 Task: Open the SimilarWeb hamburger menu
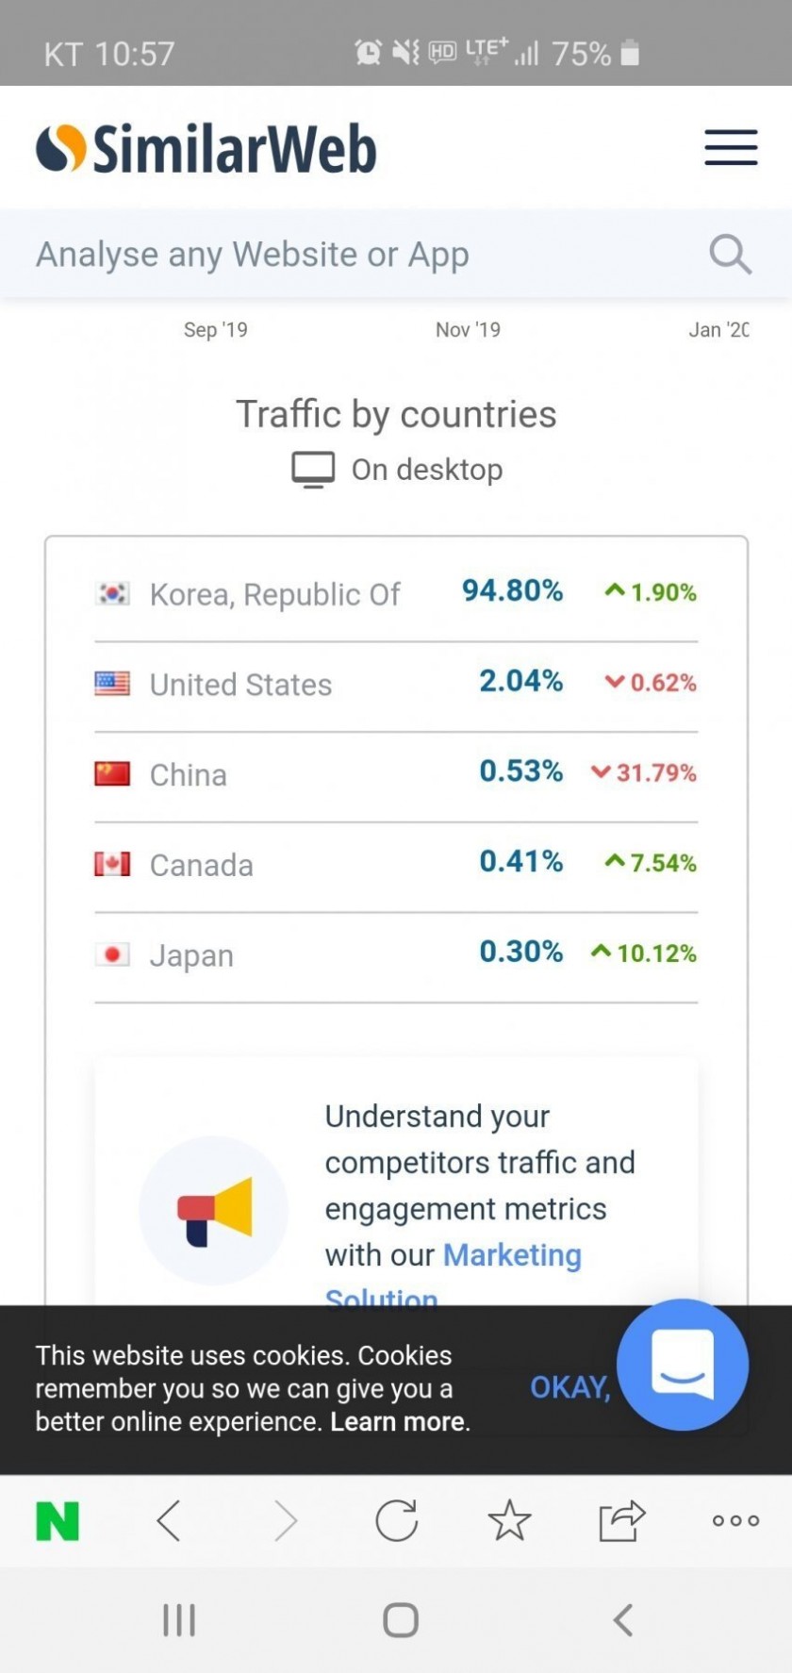731,148
